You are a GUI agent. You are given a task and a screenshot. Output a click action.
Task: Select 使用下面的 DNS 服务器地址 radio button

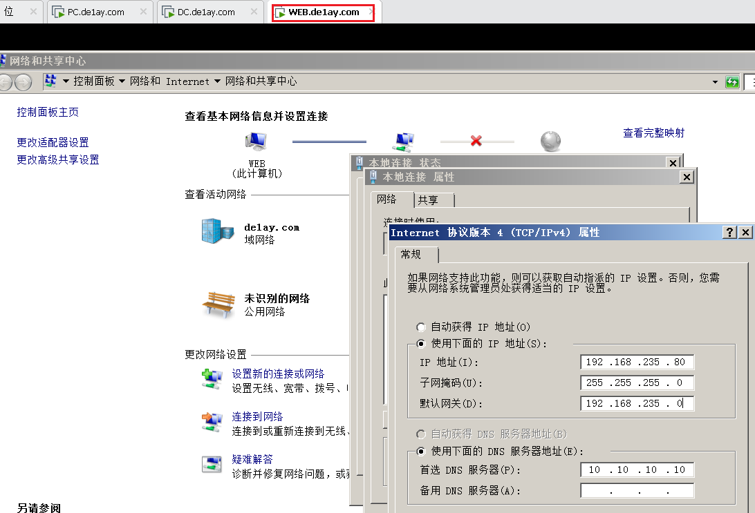point(421,452)
